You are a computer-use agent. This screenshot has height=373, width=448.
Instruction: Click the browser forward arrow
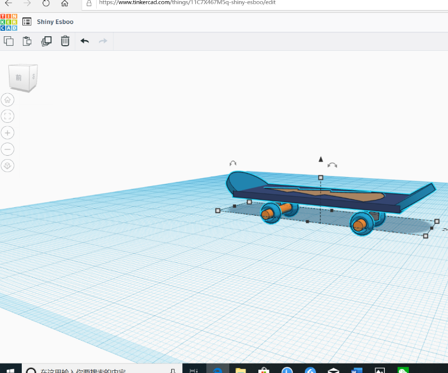27,3
